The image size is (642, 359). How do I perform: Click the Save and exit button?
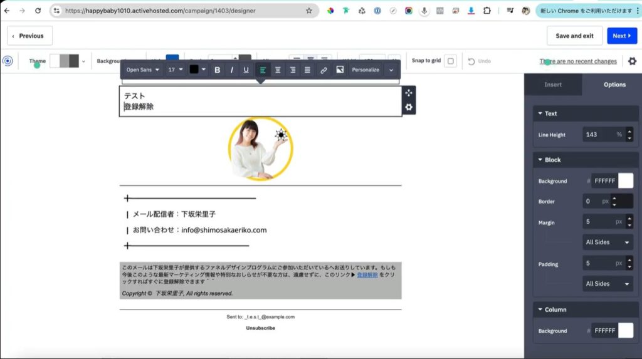(x=574, y=36)
